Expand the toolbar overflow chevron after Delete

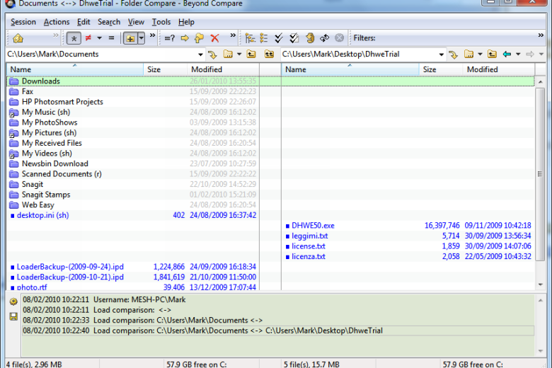233,35
